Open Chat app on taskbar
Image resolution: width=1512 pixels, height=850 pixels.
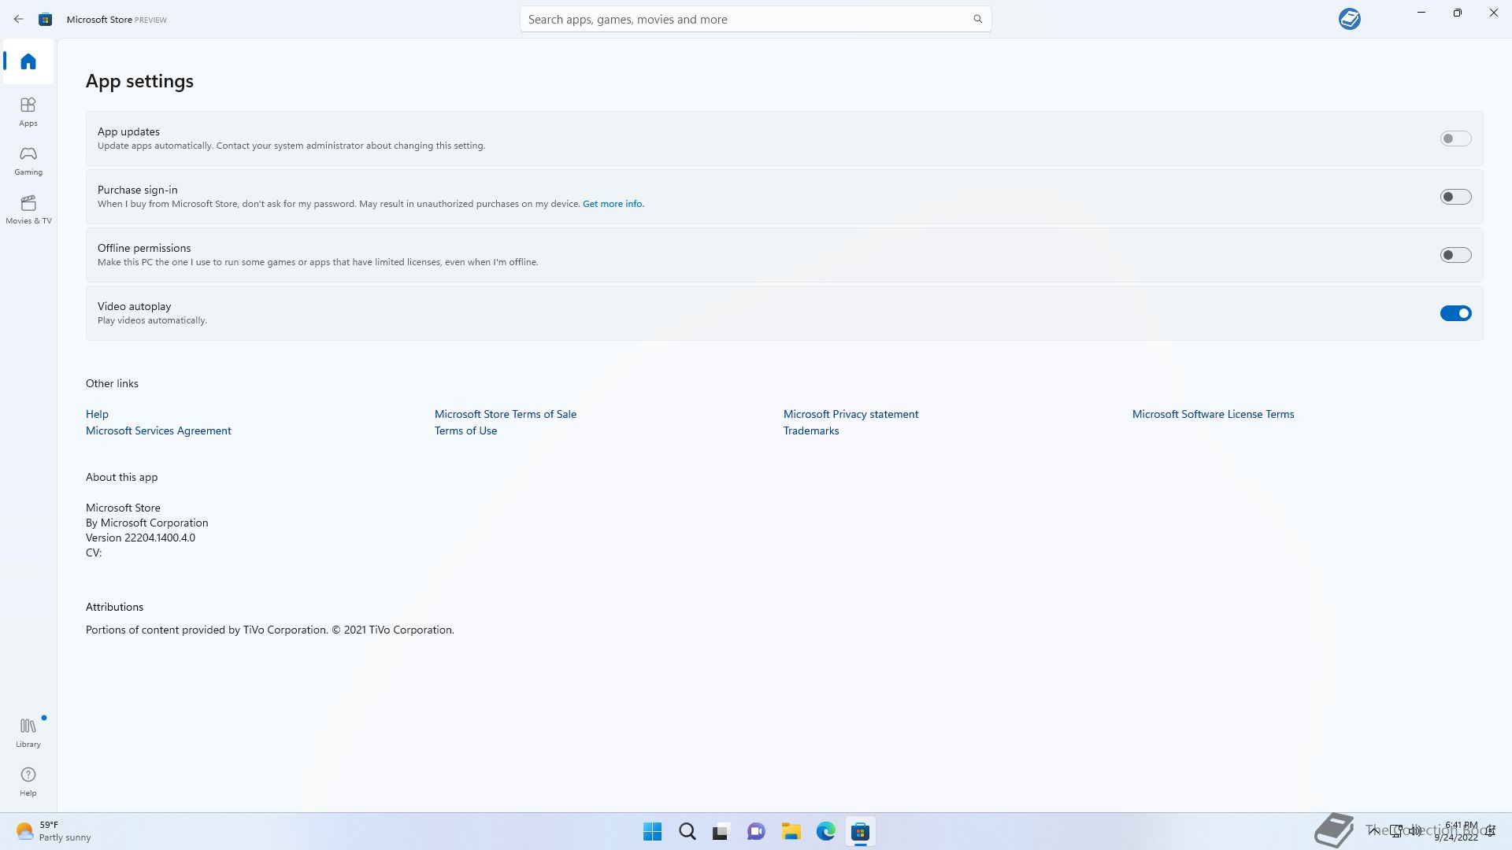(x=756, y=831)
